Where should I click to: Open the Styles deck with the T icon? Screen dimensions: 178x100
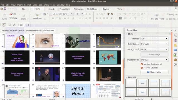(x=175, y=55)
